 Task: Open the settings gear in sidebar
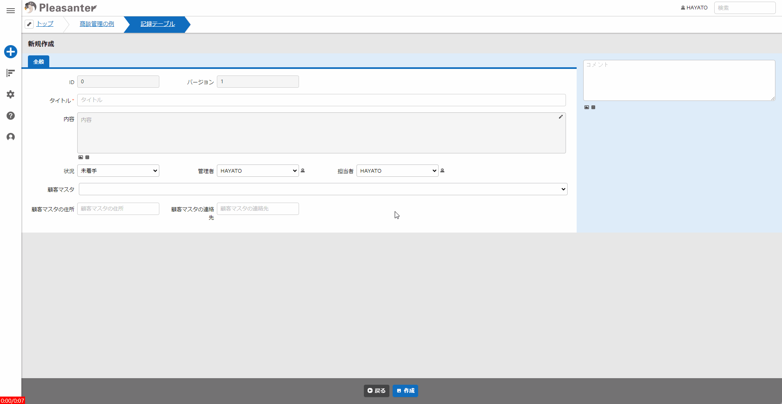click(x=11, y=94)
